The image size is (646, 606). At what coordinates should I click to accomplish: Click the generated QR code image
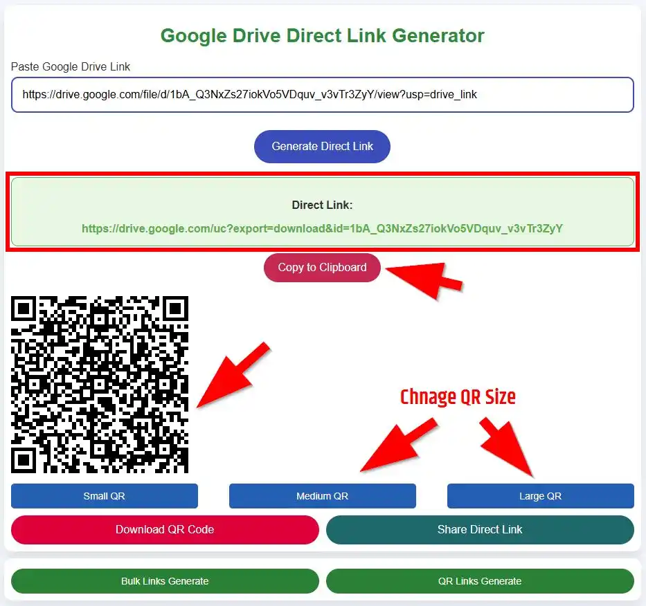[100, 384]
